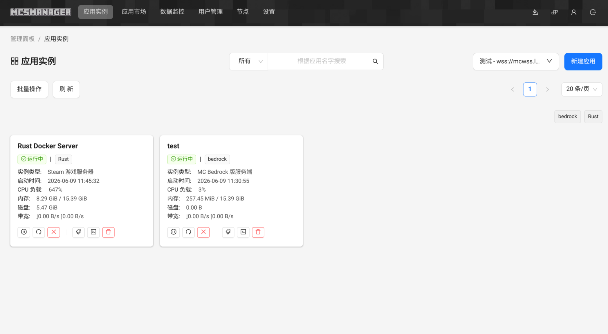The width and height of the screenshot is (608, 334).
Task: Kill the Rust Docker Server process
Action: [x=54, y=232]
